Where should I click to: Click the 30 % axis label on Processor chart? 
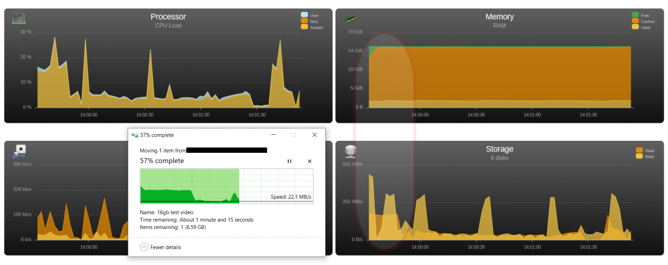point(25,32)
